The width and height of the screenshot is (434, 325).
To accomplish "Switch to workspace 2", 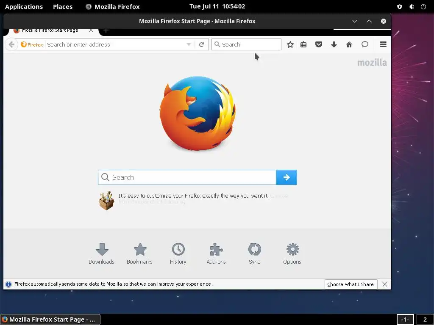I will click(x=425, y=320).
